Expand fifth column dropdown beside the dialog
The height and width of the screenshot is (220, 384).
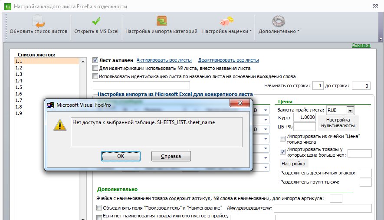[x=266, y=148]
